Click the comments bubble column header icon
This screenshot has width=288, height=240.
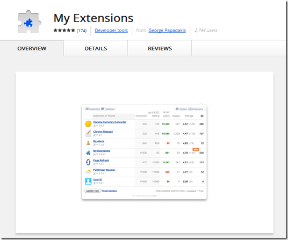[x=202, y=116]
